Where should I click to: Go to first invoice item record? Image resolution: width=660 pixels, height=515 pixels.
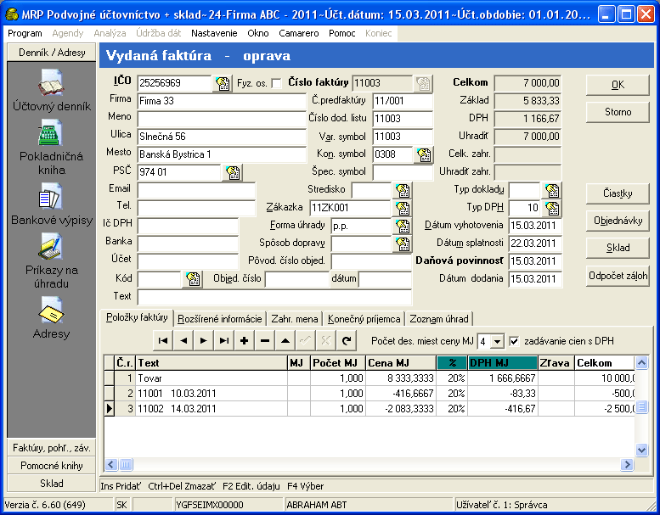point(163,341)
